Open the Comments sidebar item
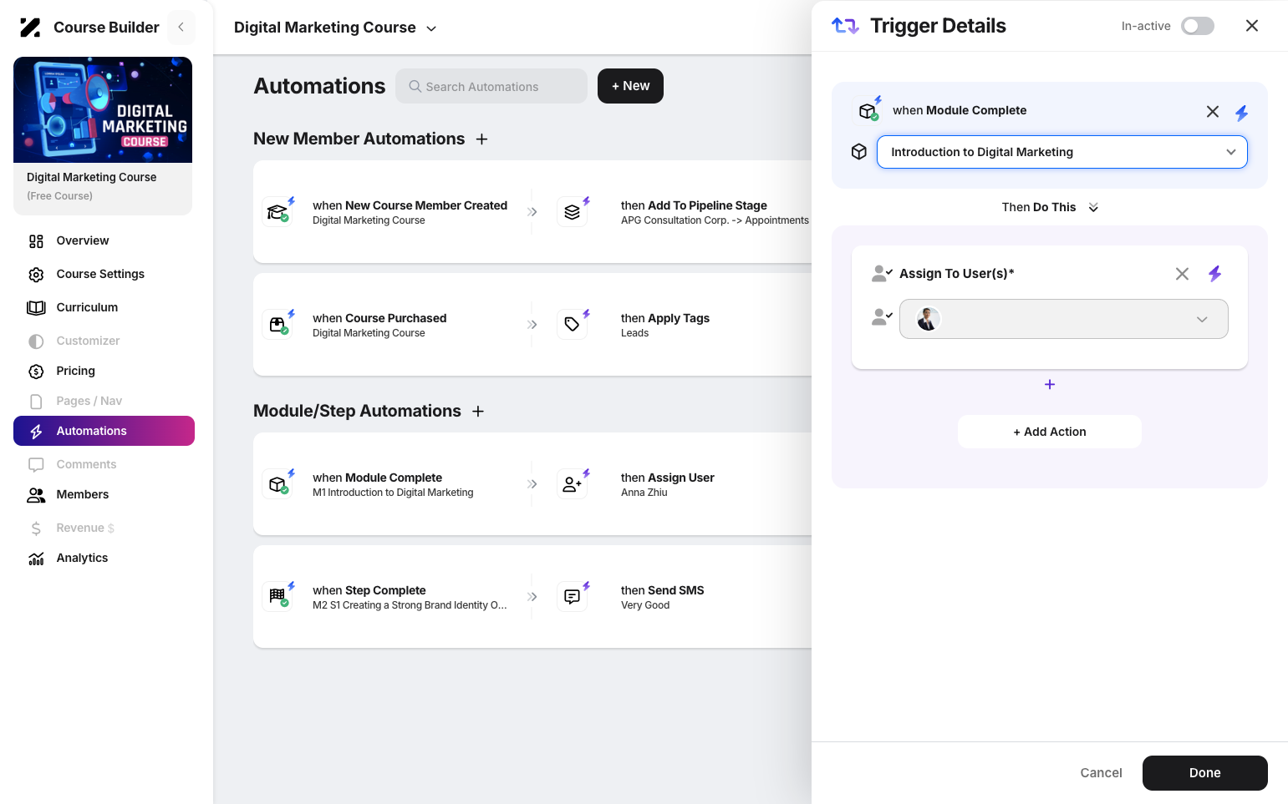This screenshot has height=804, width=1288. point(104,464)
